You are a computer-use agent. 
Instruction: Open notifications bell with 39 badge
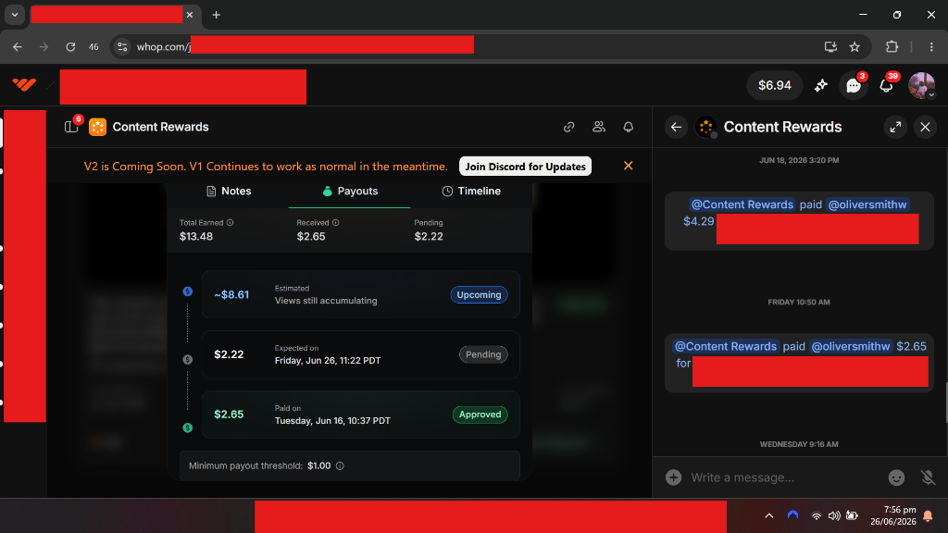coord(886,85)
